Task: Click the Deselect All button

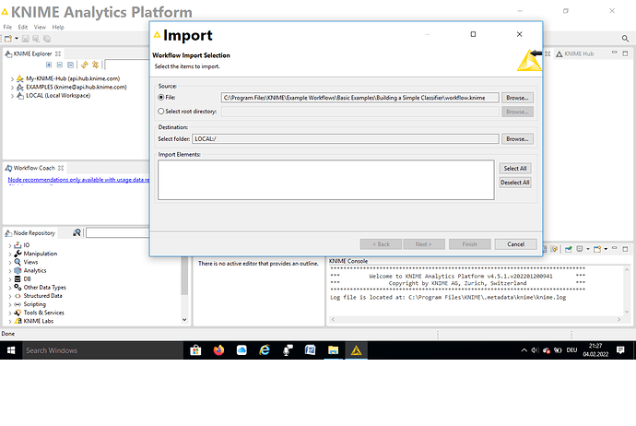Action: click(515, 183)
